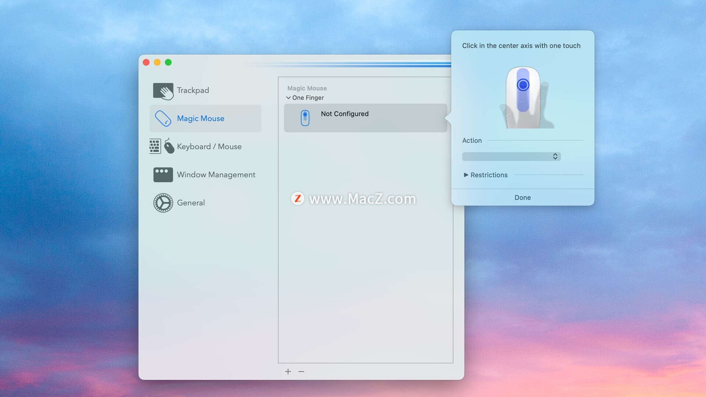706x397 pixels.
Task: Select the Magic Mouse section label
Action: pyautogui.click(x=200, y=118)
